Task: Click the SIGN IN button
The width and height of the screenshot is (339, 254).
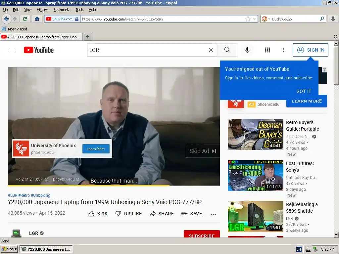Action: pyautogui.click(x=311, y=50)
